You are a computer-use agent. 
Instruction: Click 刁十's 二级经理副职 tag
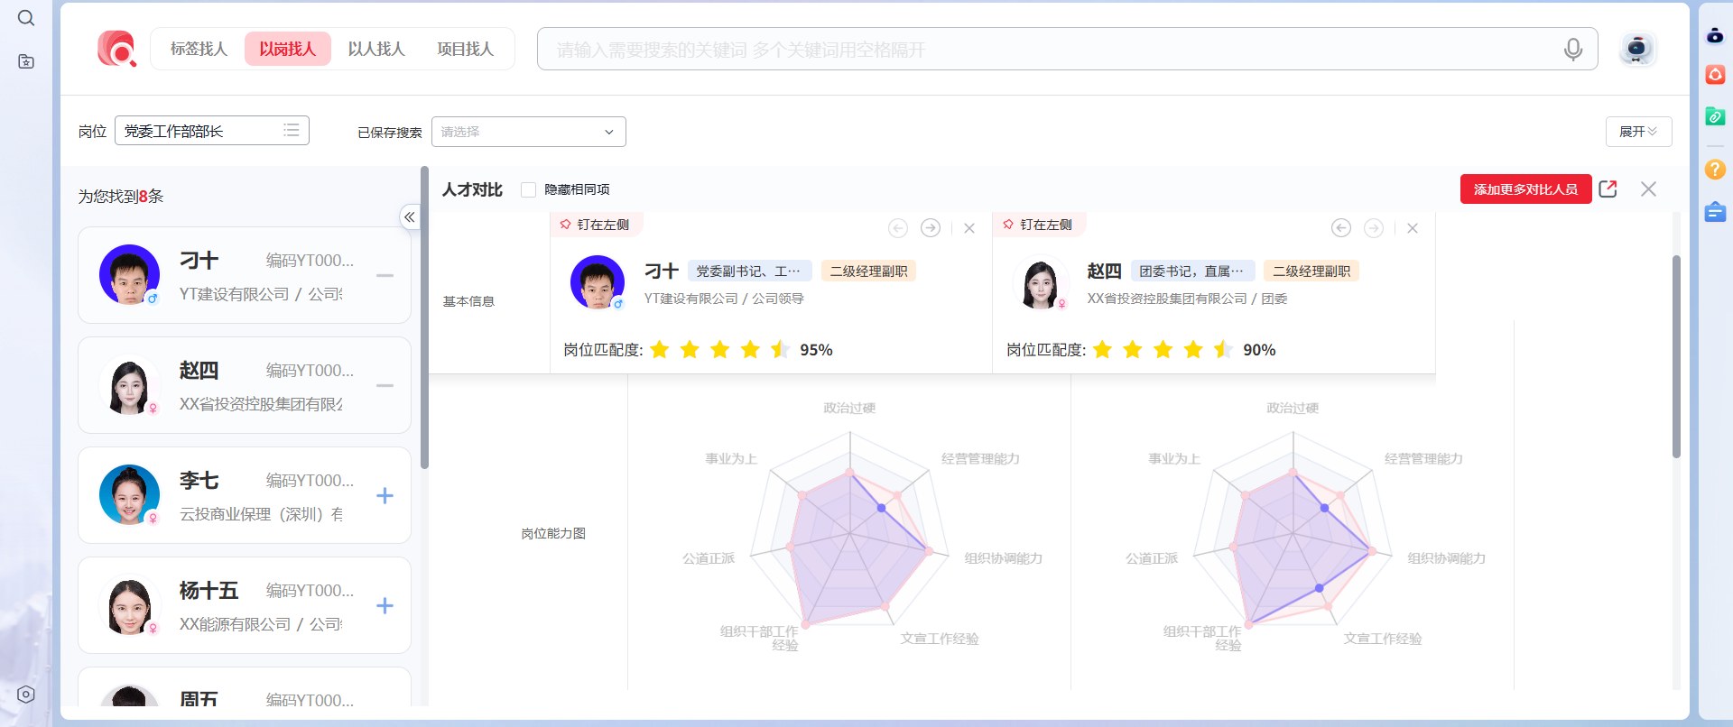pos(868,271)
